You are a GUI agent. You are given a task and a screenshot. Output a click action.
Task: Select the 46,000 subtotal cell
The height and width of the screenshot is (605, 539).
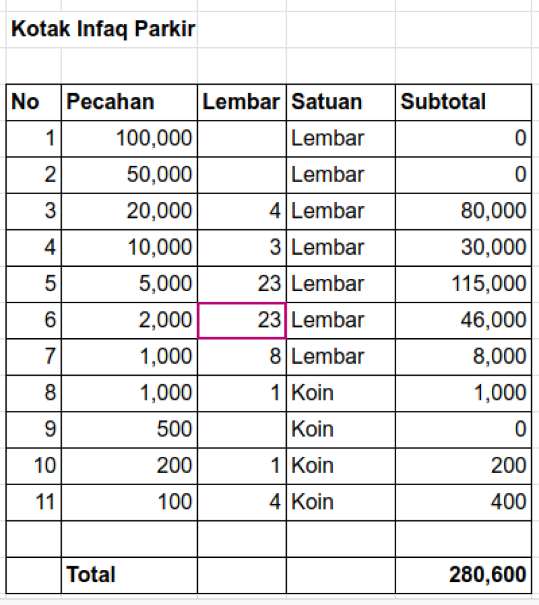point(463,320)
